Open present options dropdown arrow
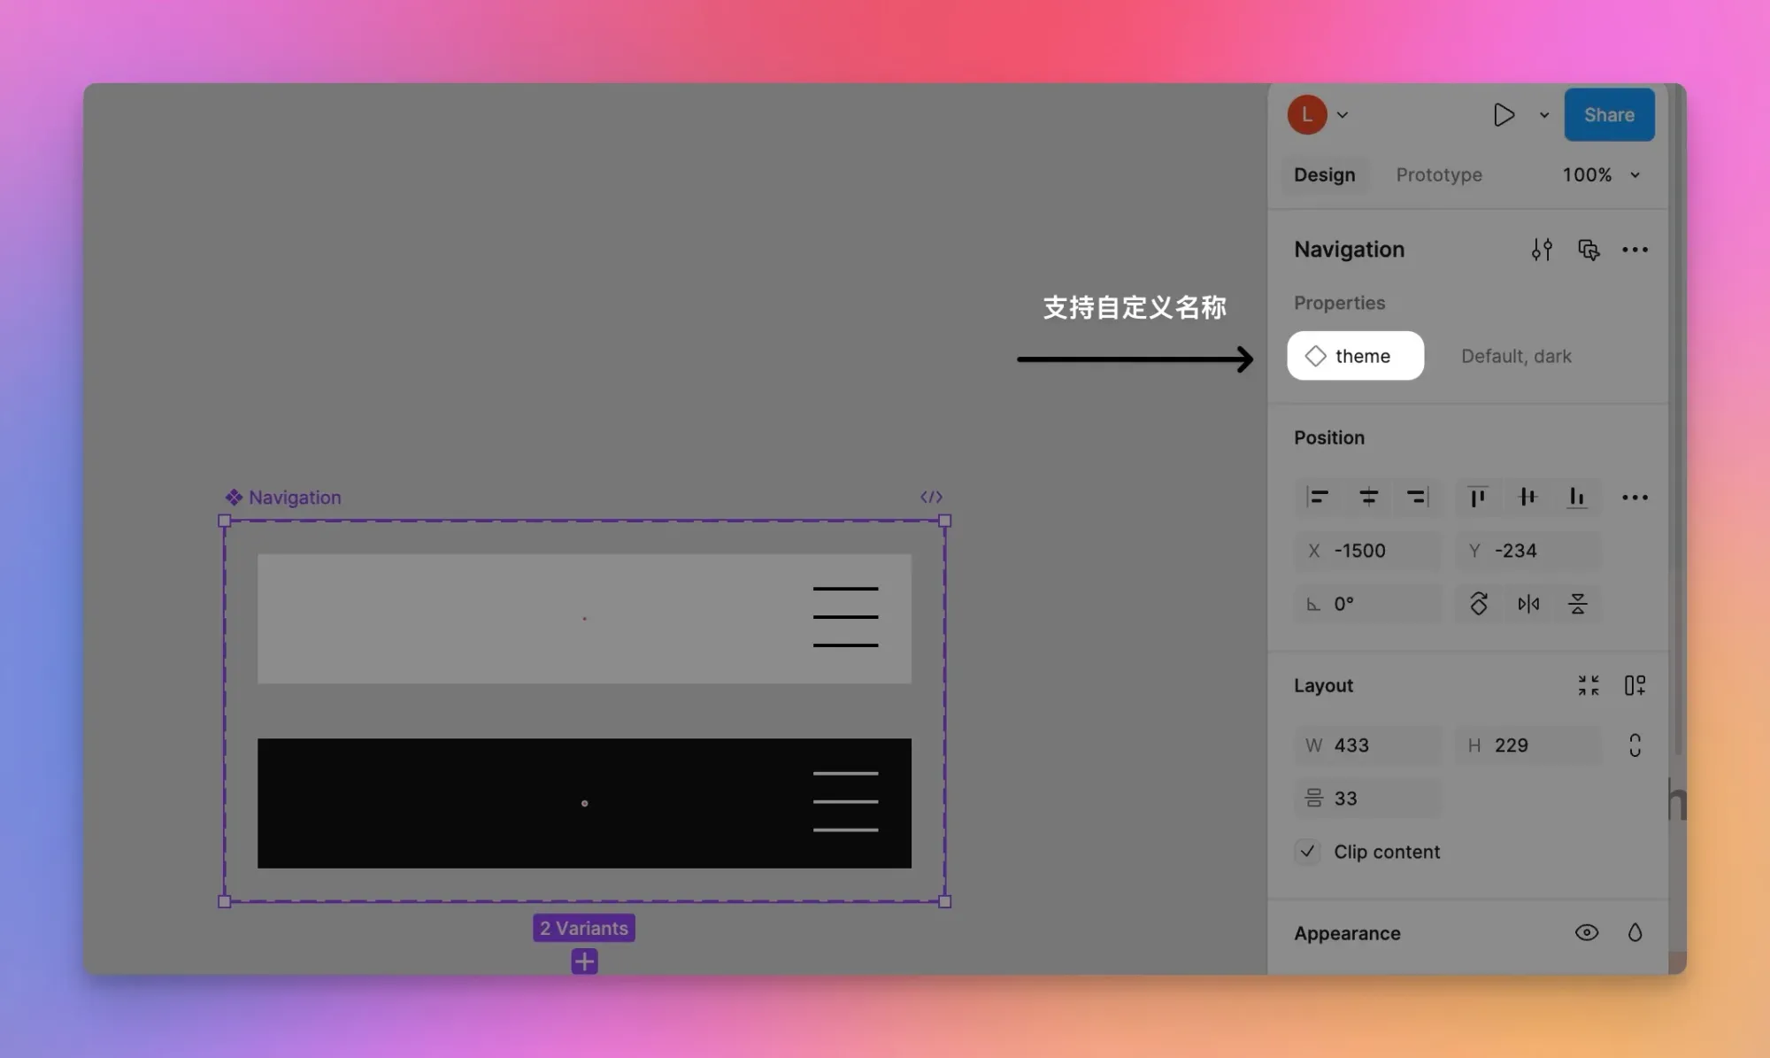 [1544, 115]
